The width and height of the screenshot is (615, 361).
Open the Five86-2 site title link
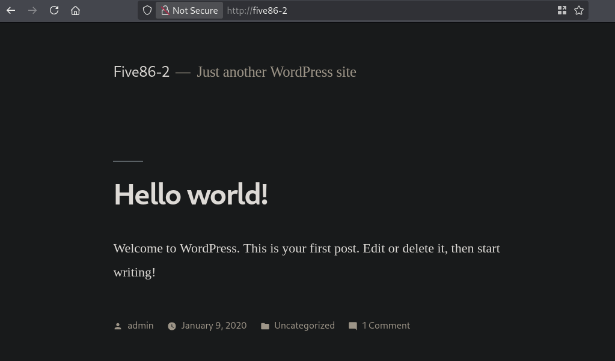pos(141,72)
